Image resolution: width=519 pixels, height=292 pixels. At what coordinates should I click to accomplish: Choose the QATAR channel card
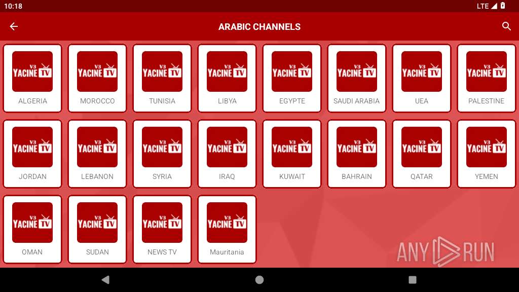pyautogui.click(x=422, y=154)
